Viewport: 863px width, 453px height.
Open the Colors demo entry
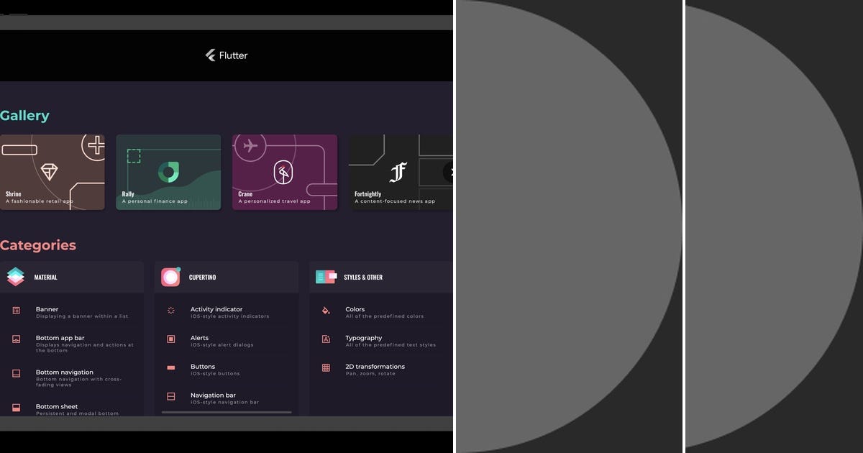[381, 312]
